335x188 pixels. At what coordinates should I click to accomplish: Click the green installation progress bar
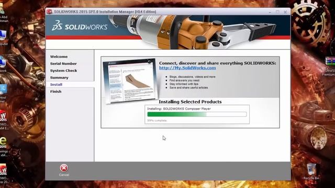197,114
